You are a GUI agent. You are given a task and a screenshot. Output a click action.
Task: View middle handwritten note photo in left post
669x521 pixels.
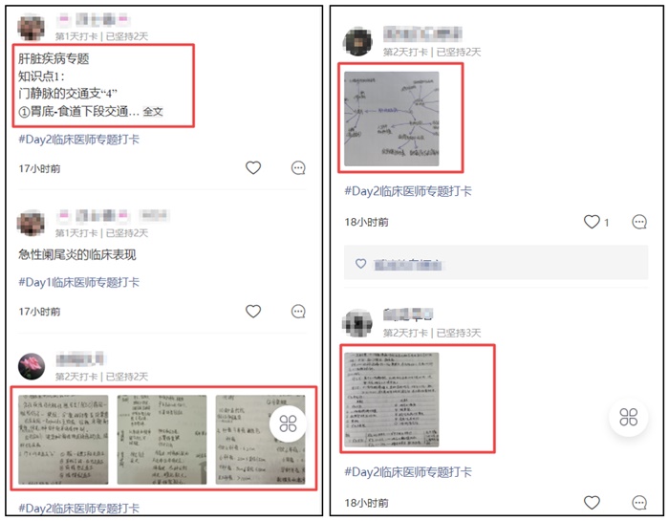pos(162,440)
